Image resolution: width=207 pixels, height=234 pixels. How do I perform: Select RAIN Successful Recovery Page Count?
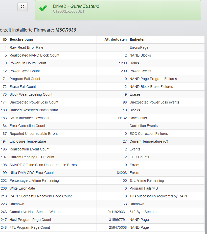(x=40, y=196)
